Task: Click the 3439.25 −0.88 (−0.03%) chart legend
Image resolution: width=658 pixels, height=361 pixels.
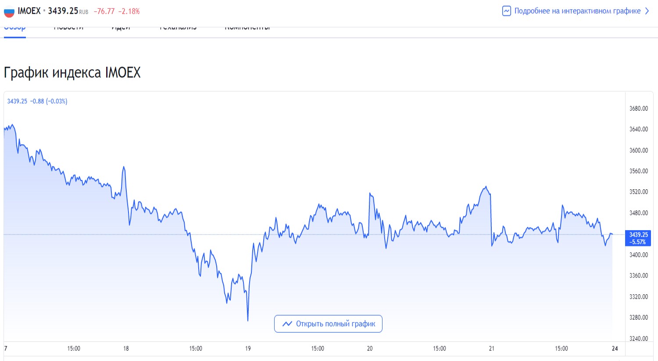Action: point(37,101)
